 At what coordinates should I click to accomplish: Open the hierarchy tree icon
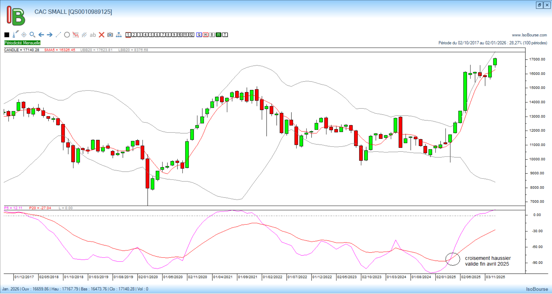point(119,35)
